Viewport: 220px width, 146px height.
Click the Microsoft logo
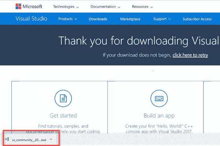[x=29, y=6]
